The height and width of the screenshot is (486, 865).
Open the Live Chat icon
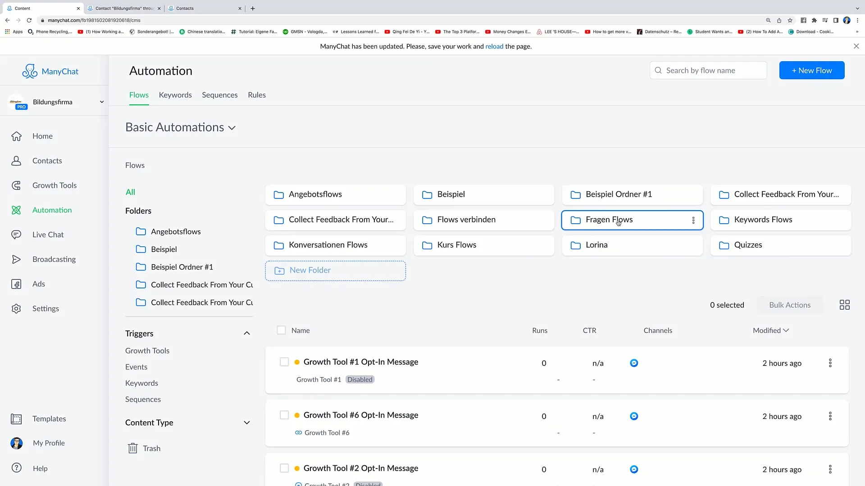point(16,234)
